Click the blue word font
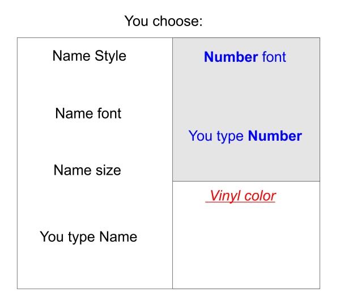This screenshot has width=340, height=295. tap(274, 57)
